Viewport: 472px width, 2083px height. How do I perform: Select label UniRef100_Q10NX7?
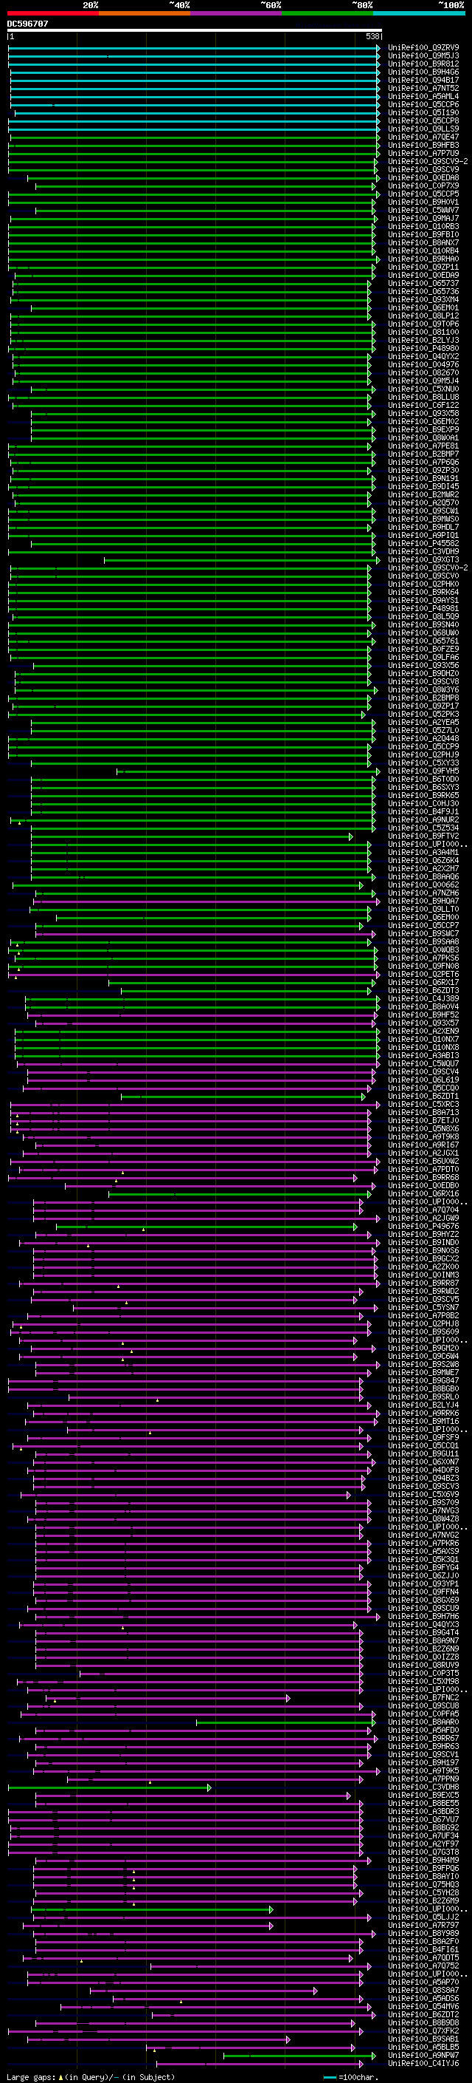[423, 1039]
